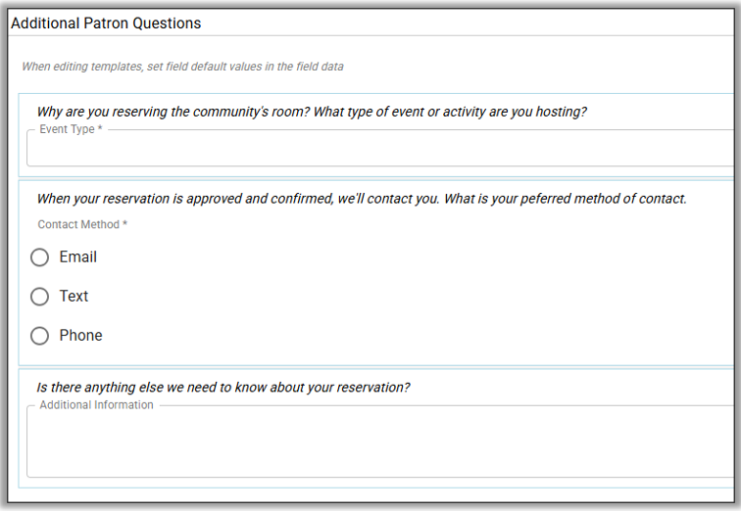This screenshot has height=511, width=741.
Task: Click the empty space right of the Phone option
Action: (392, 336)
